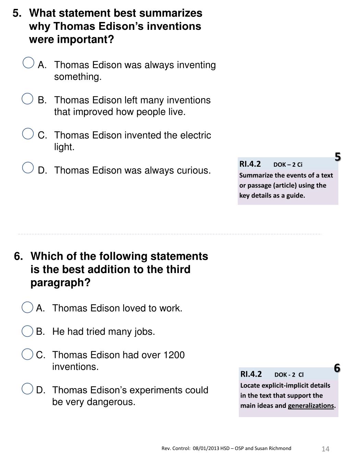351x461 pixels.
Task: Click the underlined word 'generalizations'
Action: pyautogui.click(x=311, y=406)
